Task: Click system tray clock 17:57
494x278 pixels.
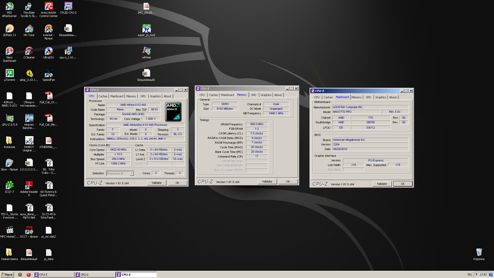Action: coord(483,275)
